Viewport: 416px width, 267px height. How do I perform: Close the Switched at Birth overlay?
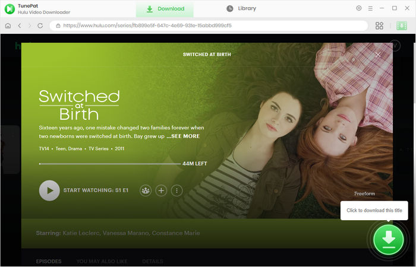coord(378,55)
